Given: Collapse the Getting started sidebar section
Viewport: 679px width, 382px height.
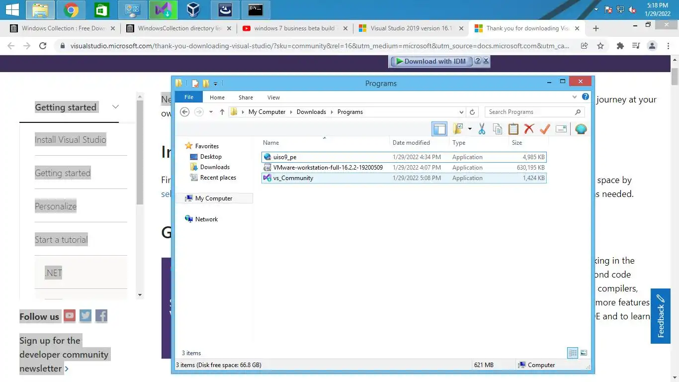Looking at the screenshot, I should click(115, 107).
